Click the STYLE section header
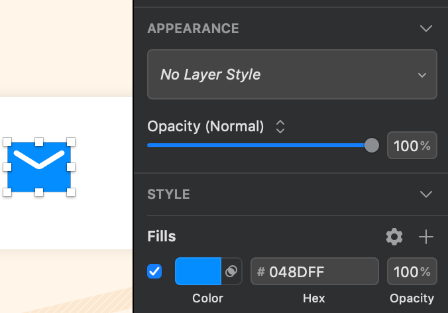448x313 pixels. (168, 194)
